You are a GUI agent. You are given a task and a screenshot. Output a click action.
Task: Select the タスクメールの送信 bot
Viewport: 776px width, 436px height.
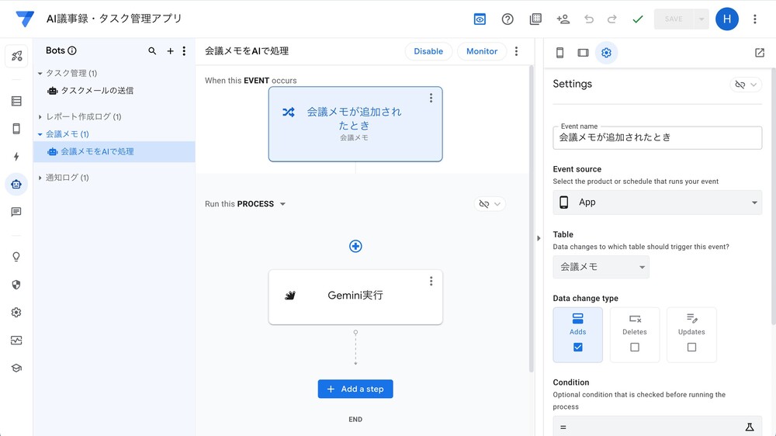[97, 91]
